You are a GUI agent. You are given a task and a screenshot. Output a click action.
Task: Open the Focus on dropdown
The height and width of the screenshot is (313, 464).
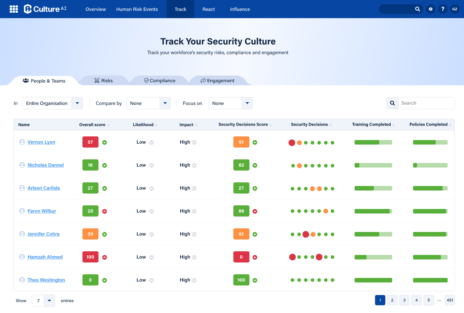point(247,103)
